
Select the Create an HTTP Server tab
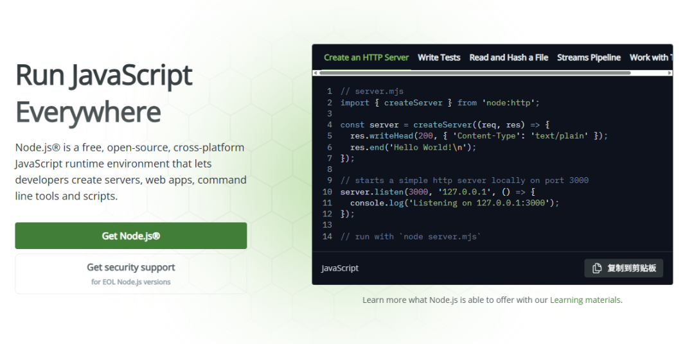point(366,58)
